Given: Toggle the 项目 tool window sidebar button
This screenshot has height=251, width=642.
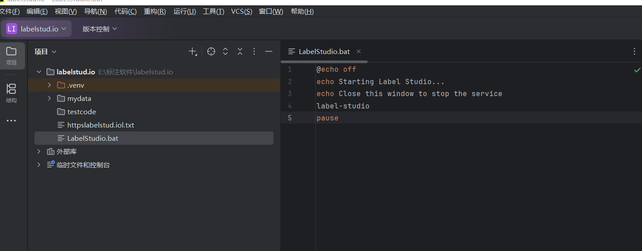Looking at the screenshot, I should click(x=12, y=55).
